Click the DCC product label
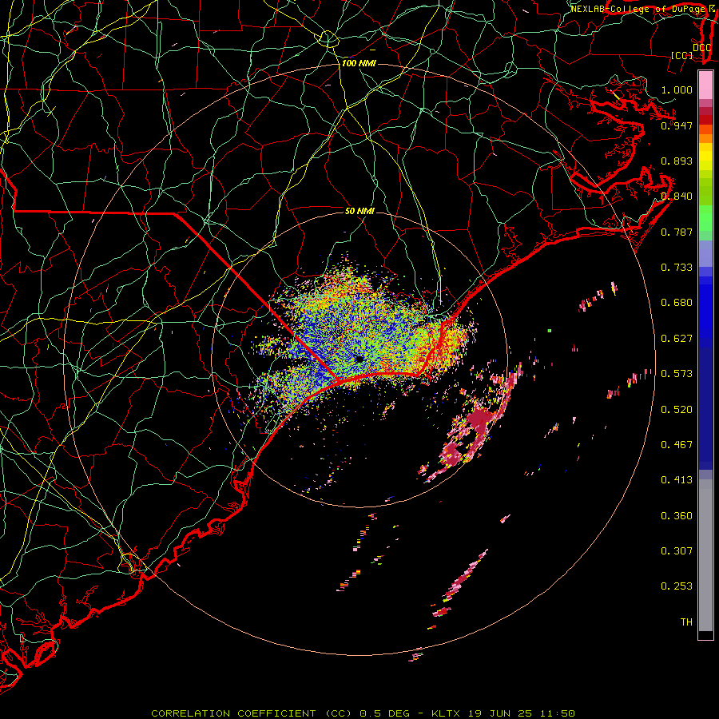 click(x=701, y=48)
